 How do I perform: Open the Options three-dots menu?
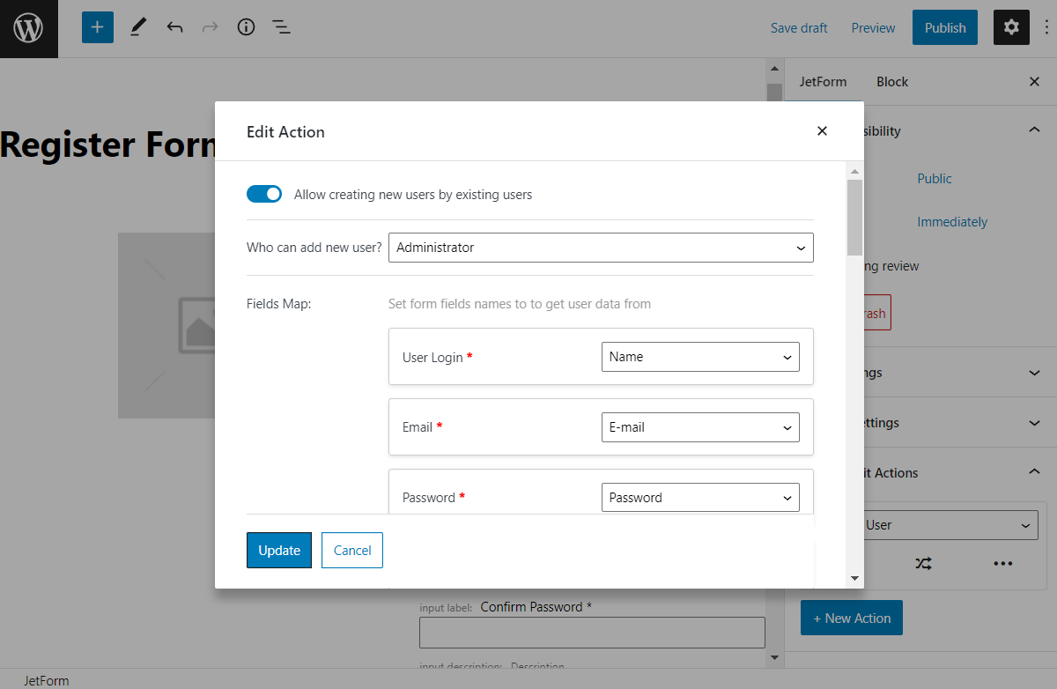click(x=1045, y=27)
